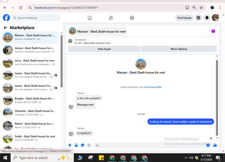Click the attach photo icon
This screenshot has width=225, height=162.
point(76,145)
